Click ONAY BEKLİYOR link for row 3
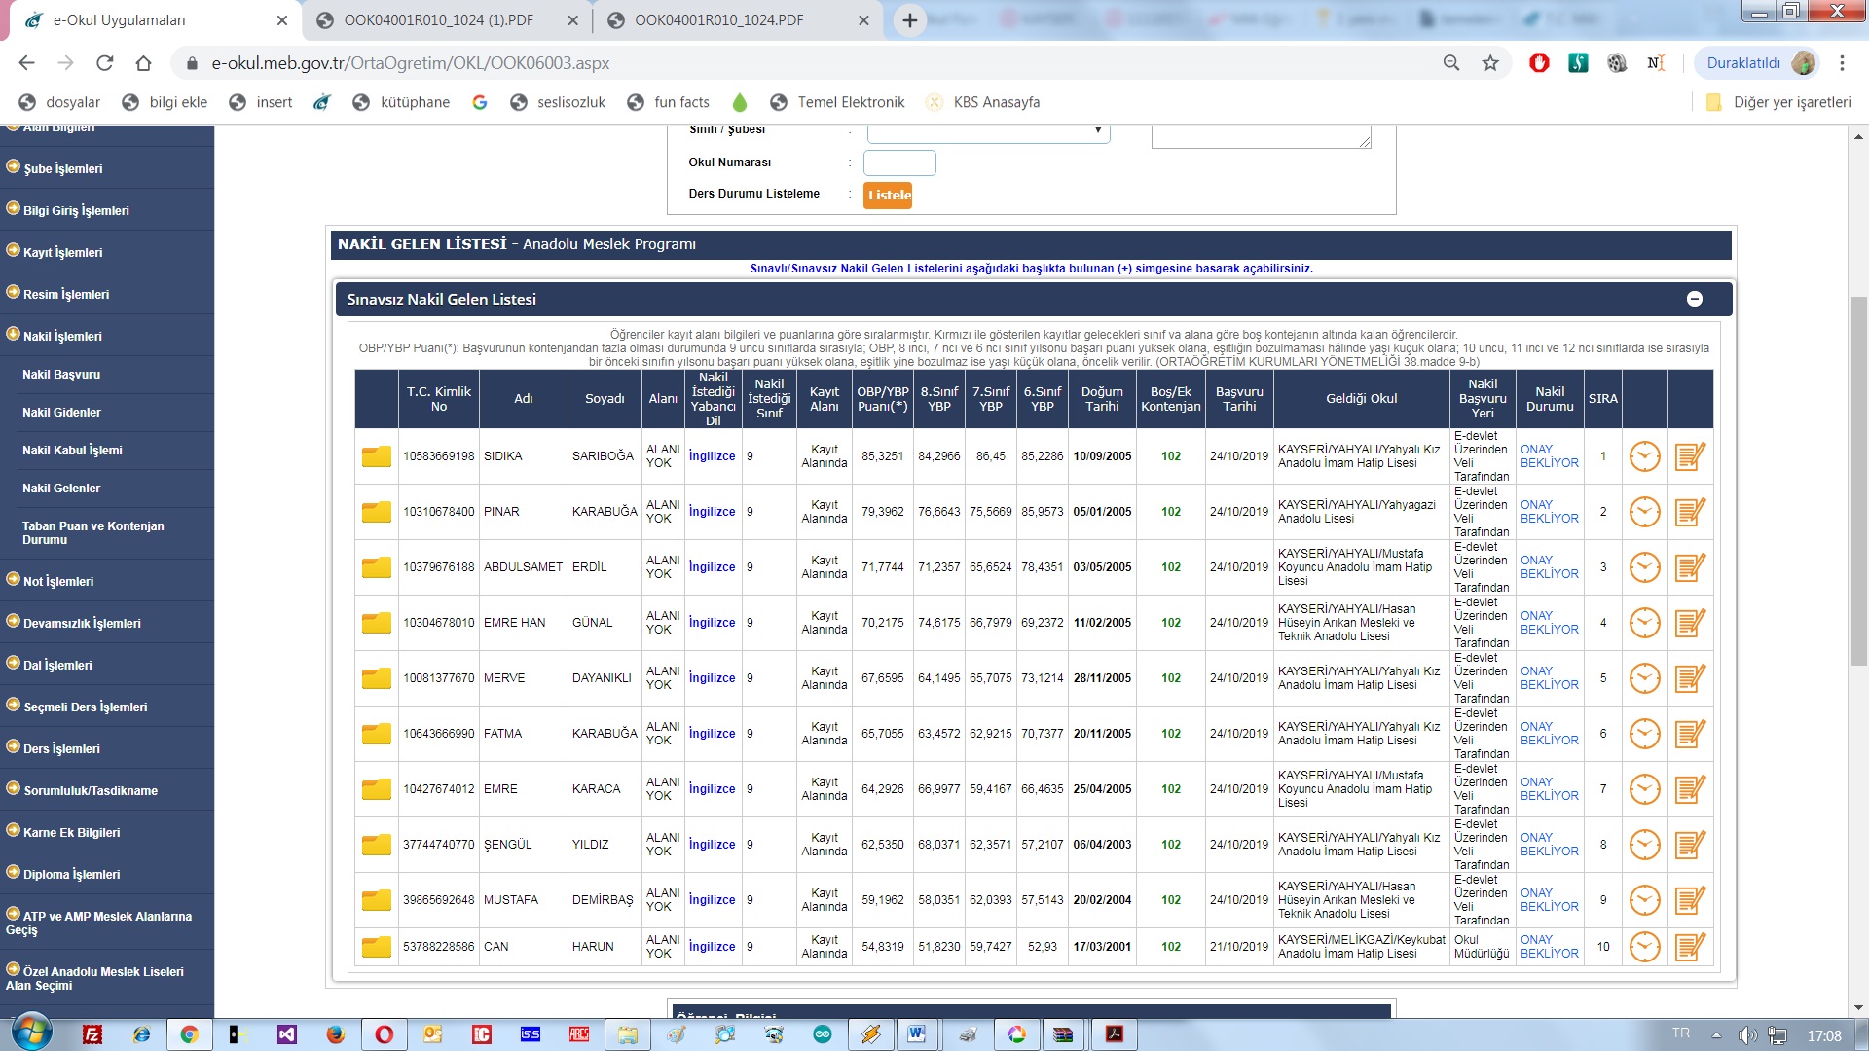Viewport: 1869px width, 1051px height. pyautogui.click(x=1549, y=567)
